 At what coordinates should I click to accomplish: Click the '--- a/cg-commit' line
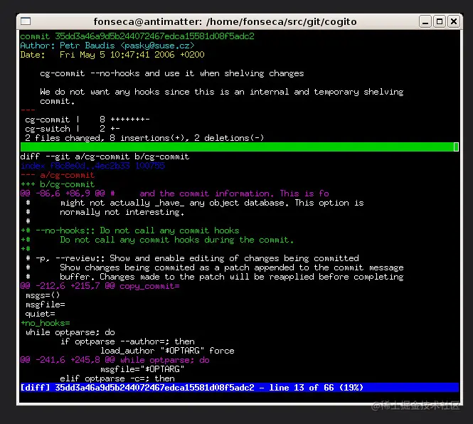point(58,175)
